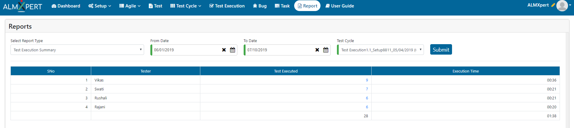This screenshot has width=574, height=128.
Task: Open the Setup menu dropdown
Action: [100, 6]
